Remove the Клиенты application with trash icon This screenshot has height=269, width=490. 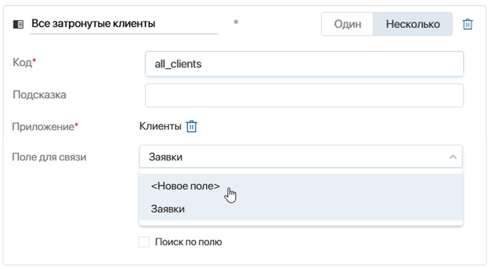tap(192, 127)
